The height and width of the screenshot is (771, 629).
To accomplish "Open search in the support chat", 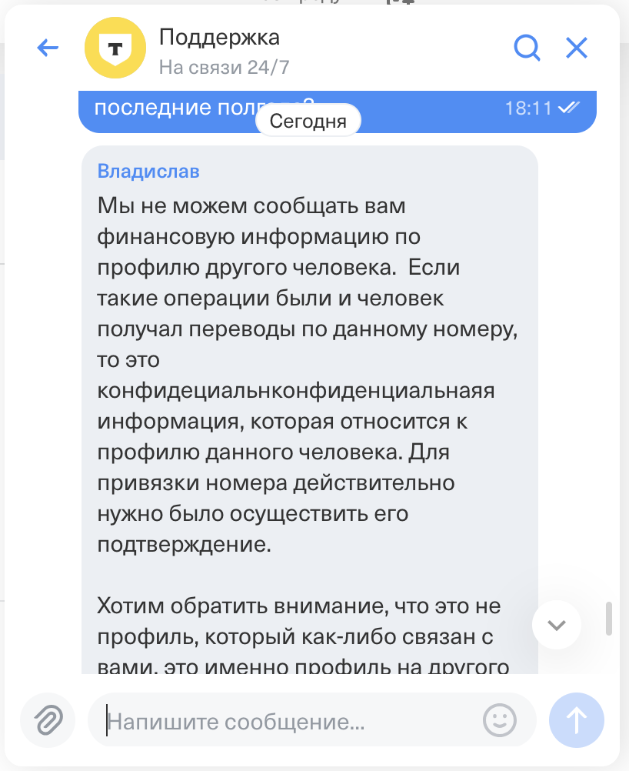I will click(x=527, y=48).
